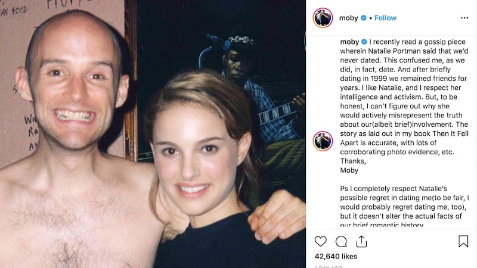The height and width of the screenshot is (268, 477).
Task: Save the post with the bookmark icon
Action: pos(463,241)
